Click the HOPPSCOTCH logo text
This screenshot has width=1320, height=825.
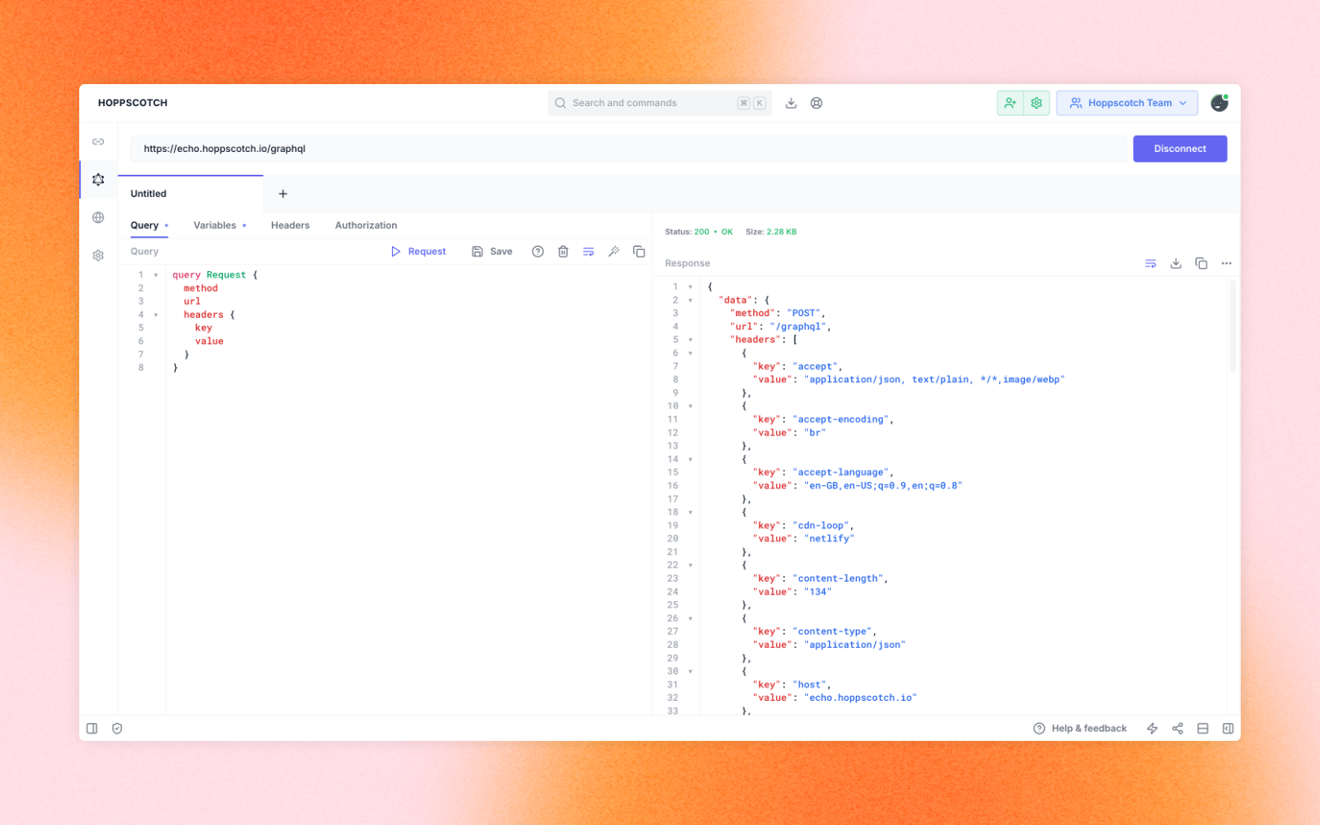[132, 103]
